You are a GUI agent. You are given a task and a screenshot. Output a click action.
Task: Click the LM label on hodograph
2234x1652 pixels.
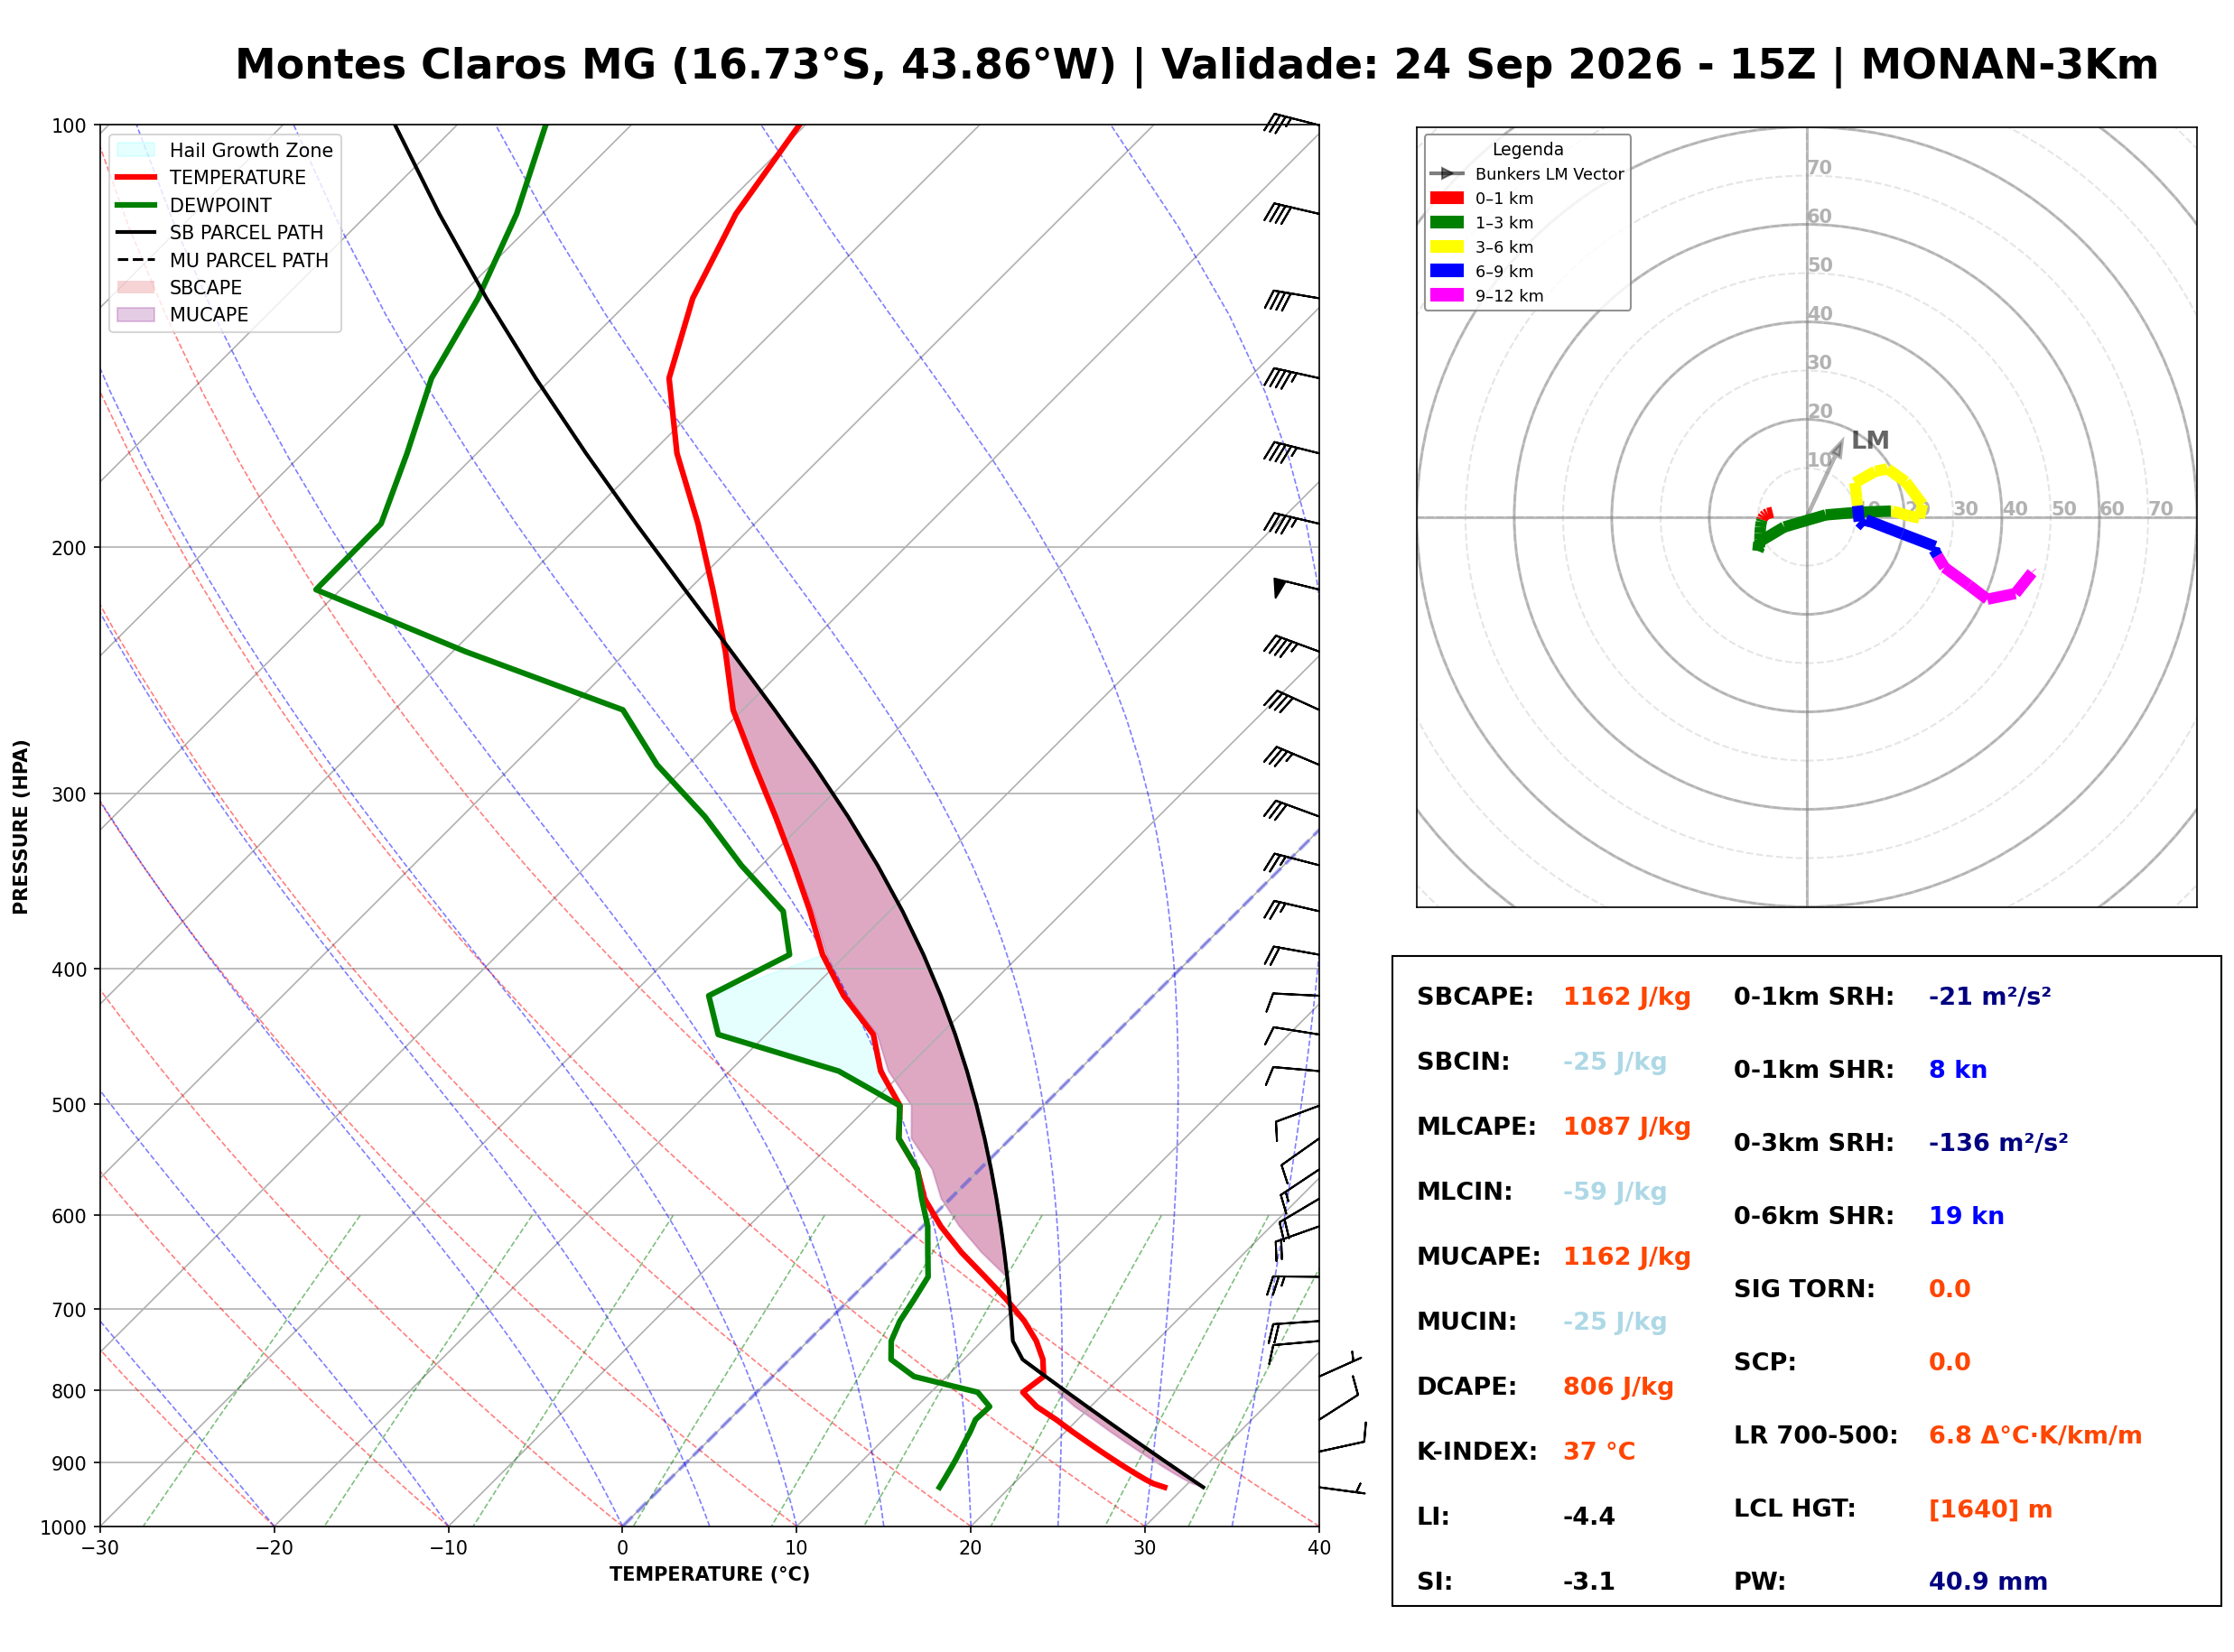pos(1870,440)
